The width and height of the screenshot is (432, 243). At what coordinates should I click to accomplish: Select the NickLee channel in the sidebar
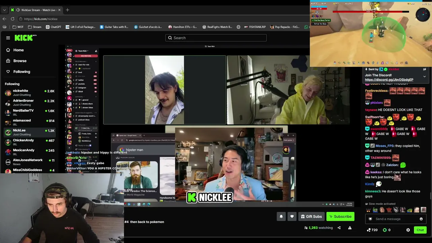point(30,132)
